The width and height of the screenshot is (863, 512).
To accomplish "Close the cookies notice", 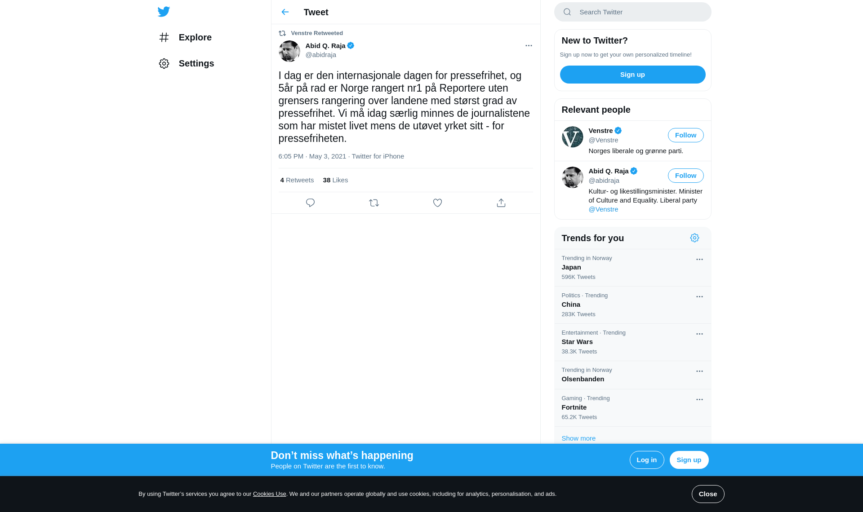I will (708, 494).
